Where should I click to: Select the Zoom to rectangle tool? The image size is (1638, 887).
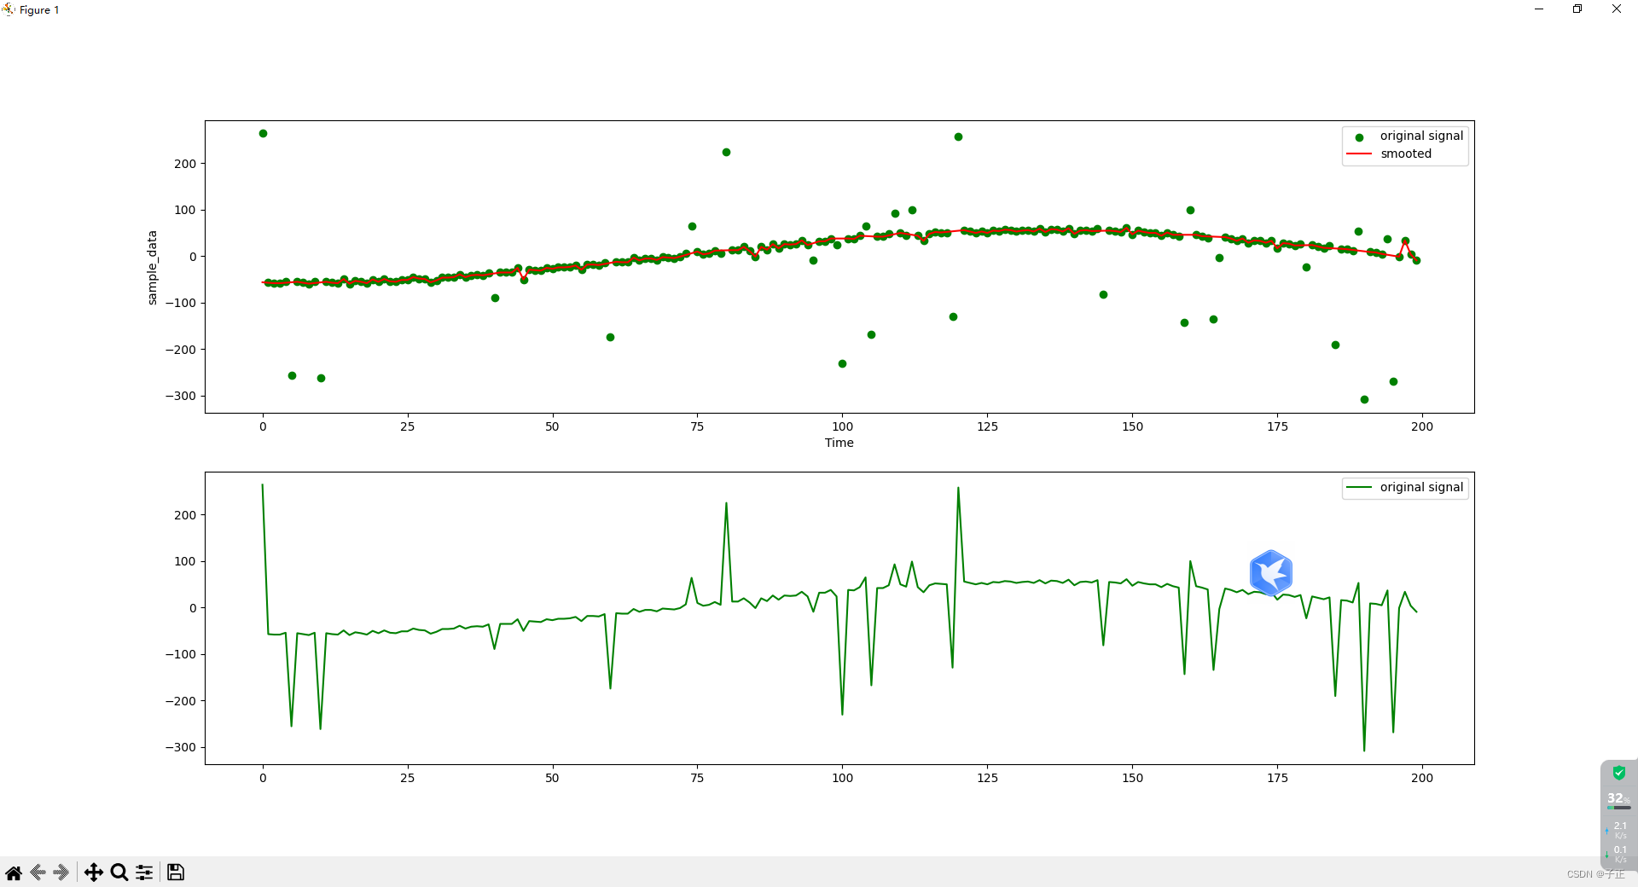pyautogui.click(x=119, y=873)
